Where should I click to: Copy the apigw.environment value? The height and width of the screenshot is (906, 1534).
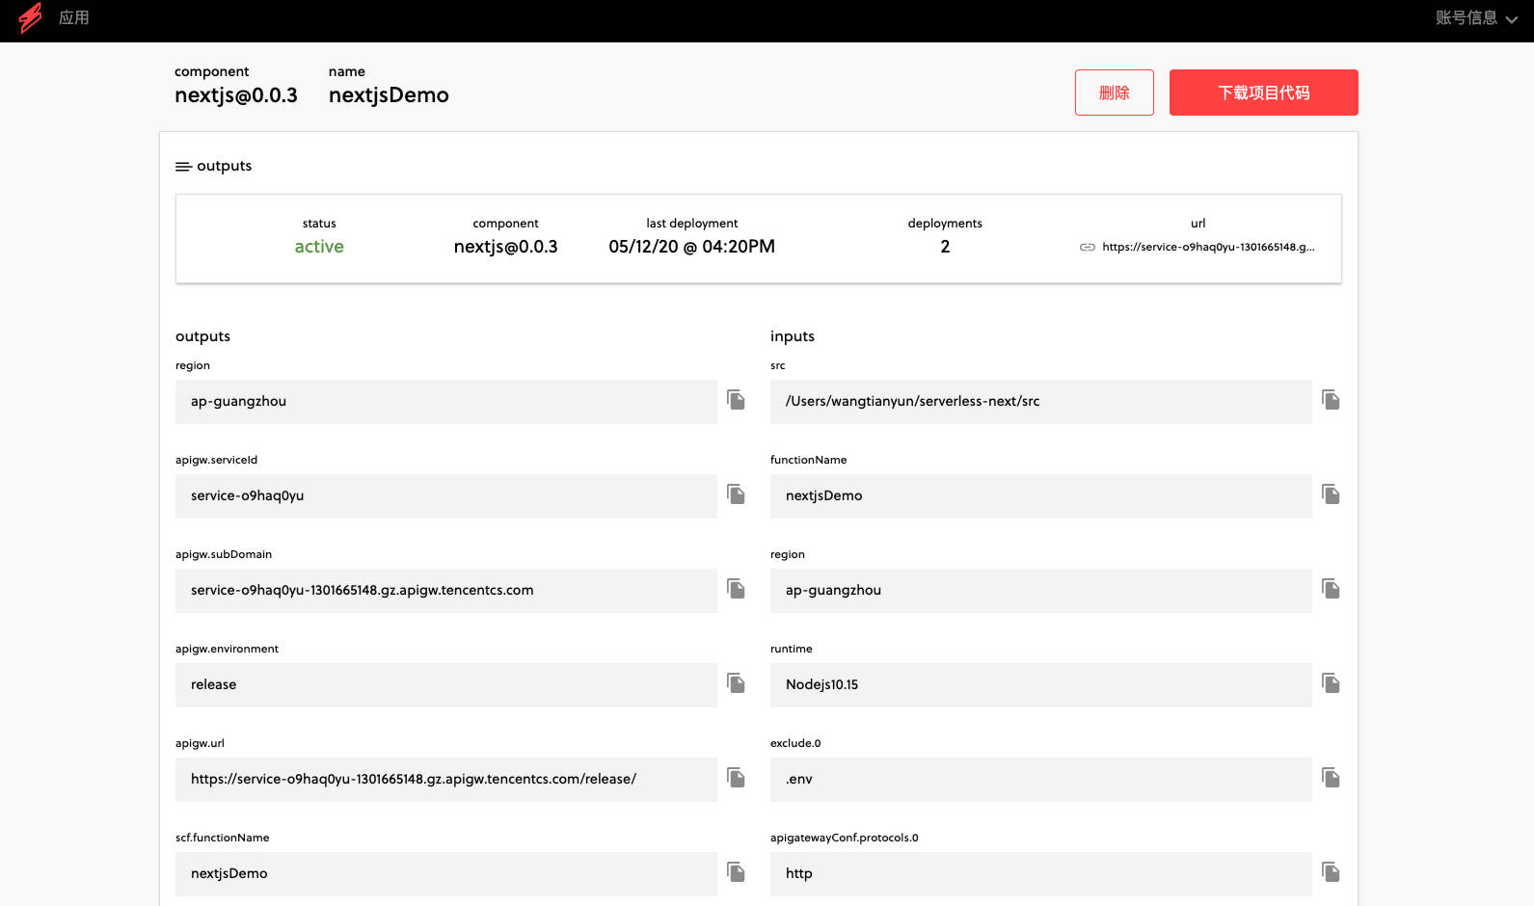(736, 683)
